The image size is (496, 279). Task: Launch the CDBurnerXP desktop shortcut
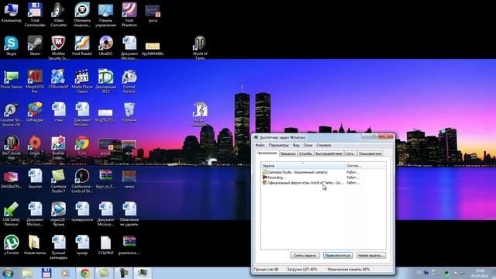[x=59, y=79]
